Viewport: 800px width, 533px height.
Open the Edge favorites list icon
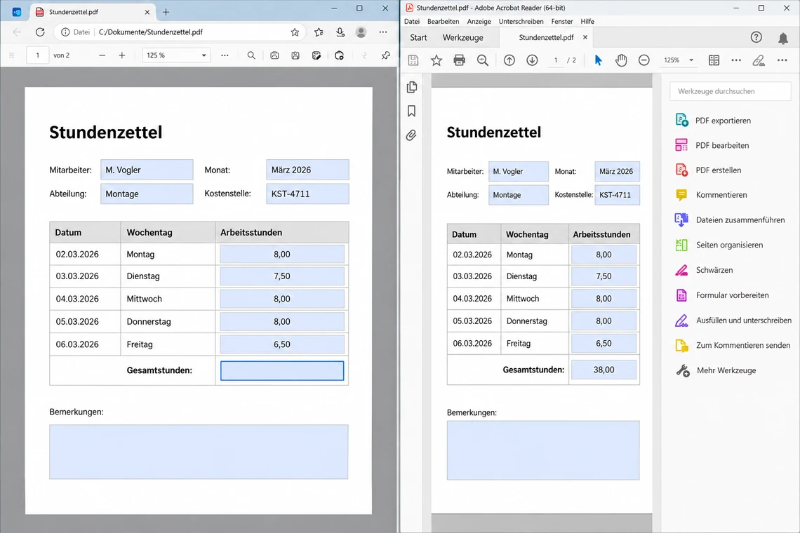click(319, 32)
